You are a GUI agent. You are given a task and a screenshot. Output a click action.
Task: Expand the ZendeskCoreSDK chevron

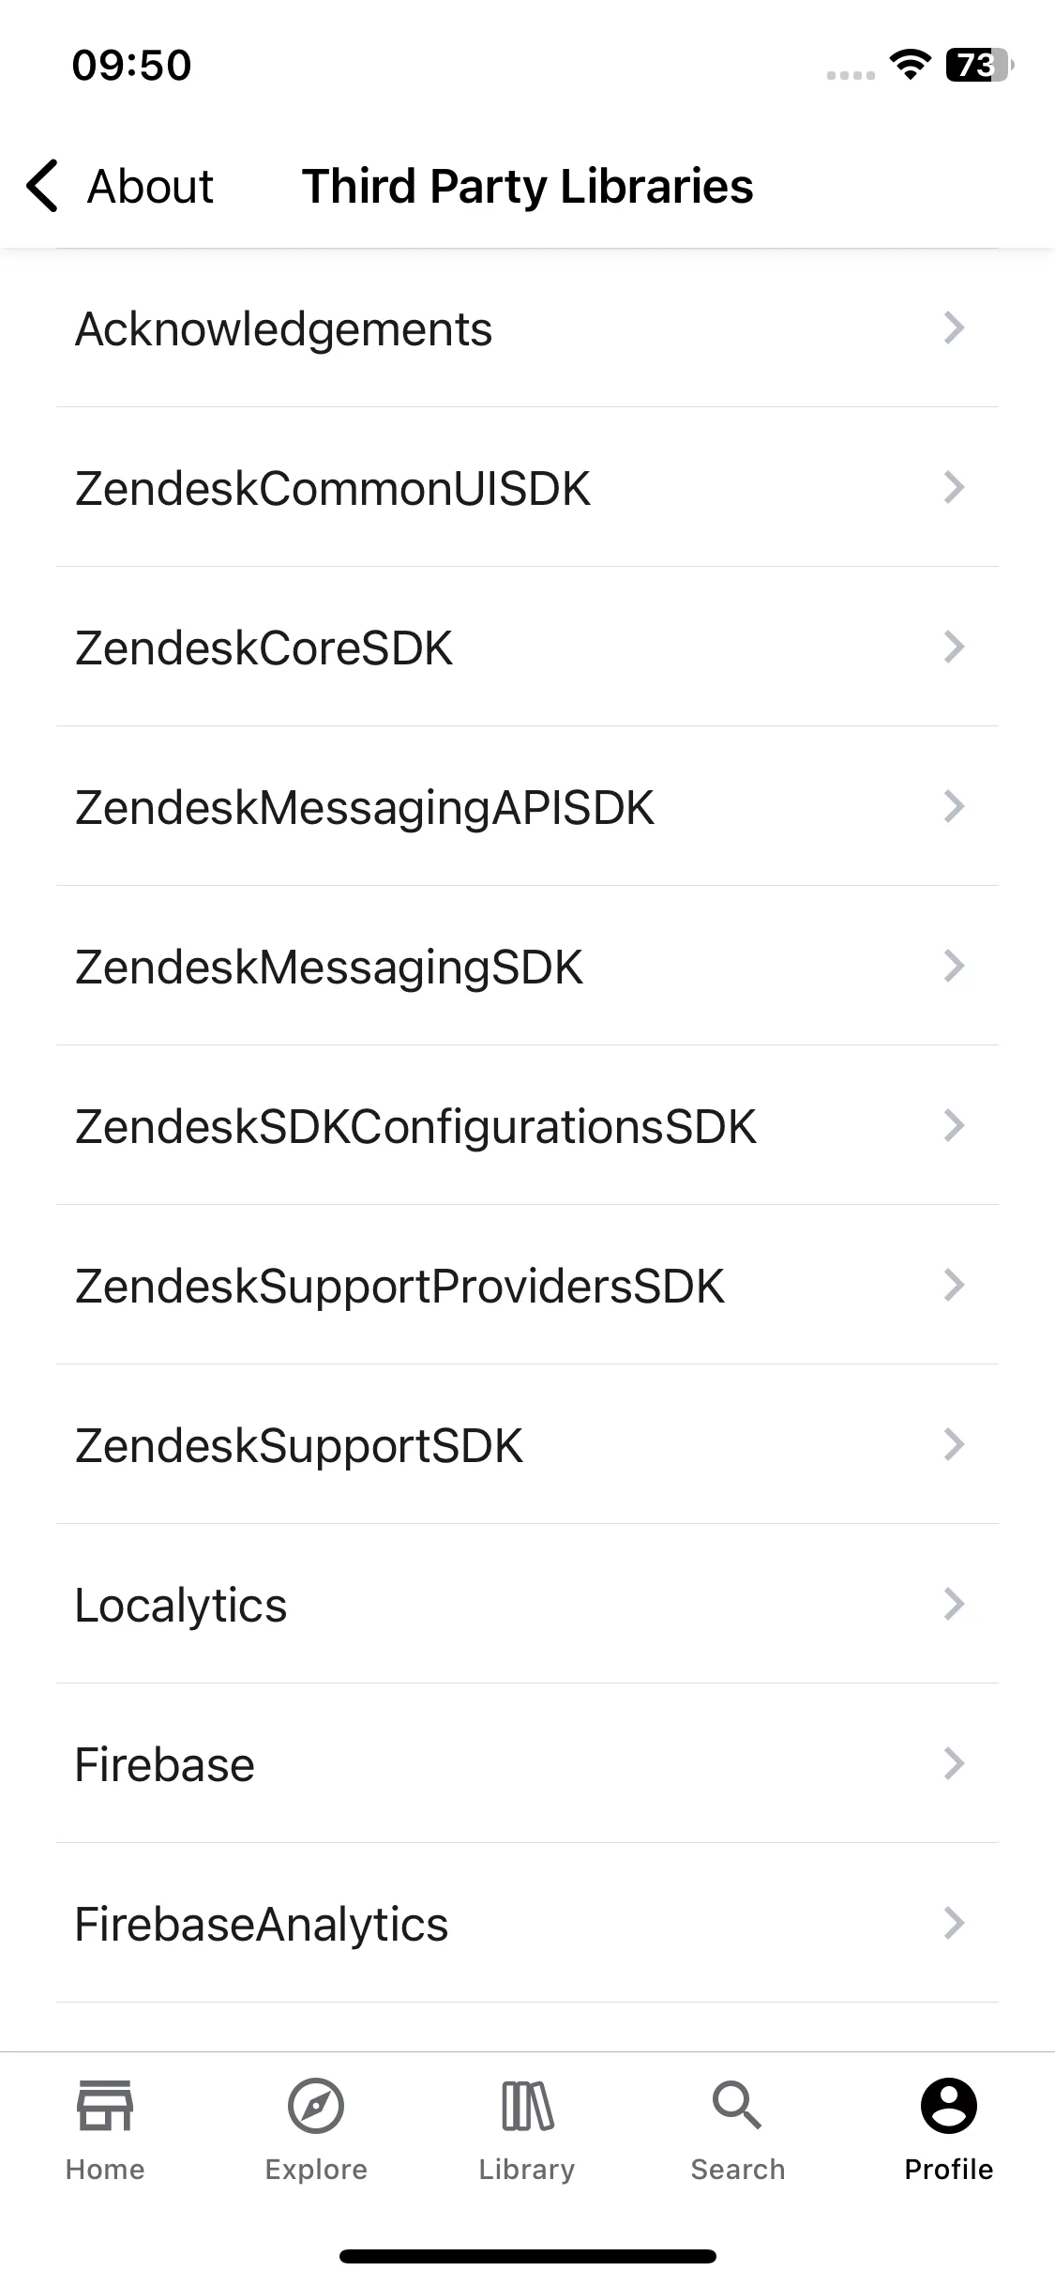click(x=954, y=647)
